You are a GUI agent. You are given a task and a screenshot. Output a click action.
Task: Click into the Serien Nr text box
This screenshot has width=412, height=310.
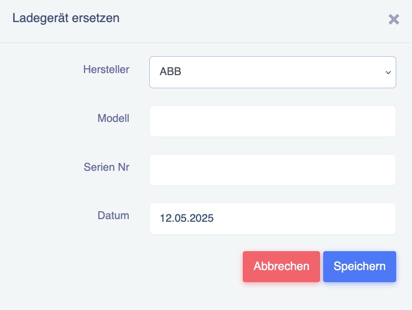(x=272, y=170)
